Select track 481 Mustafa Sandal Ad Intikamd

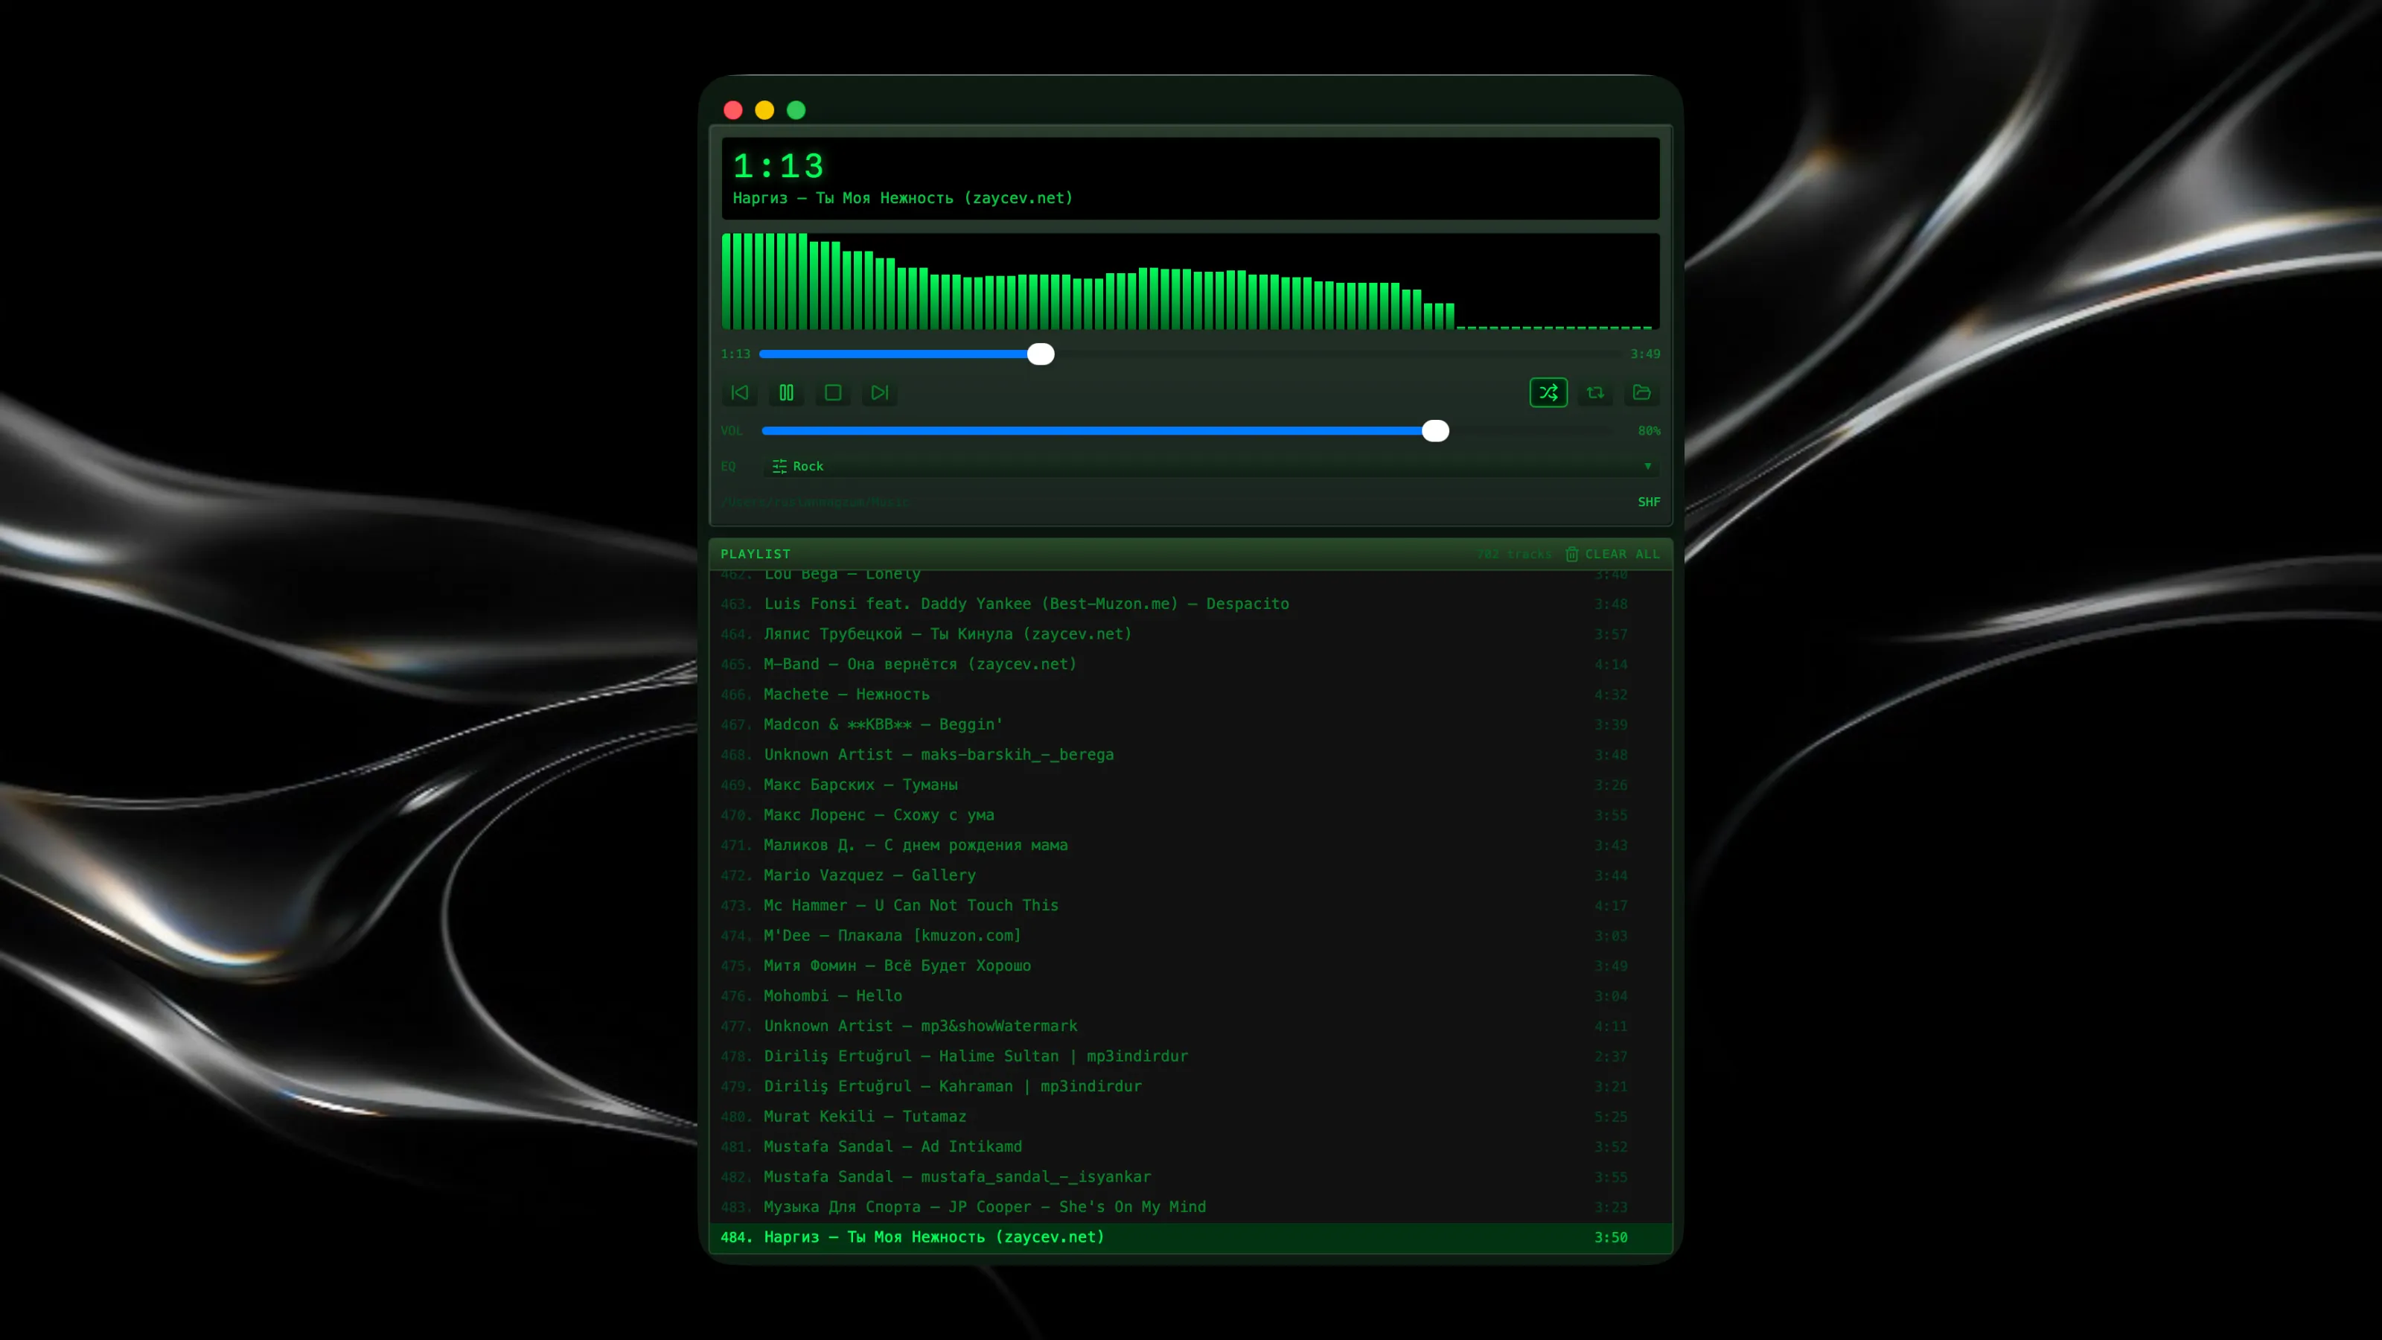1190,1146
